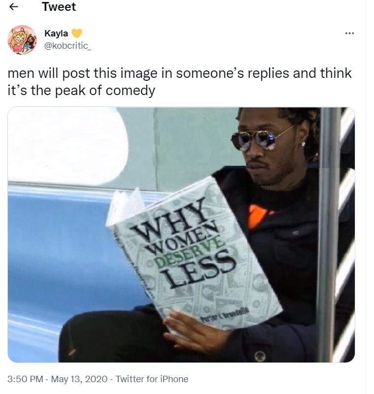Click the yellow heart beside Kayla's name

pos(77,33)
